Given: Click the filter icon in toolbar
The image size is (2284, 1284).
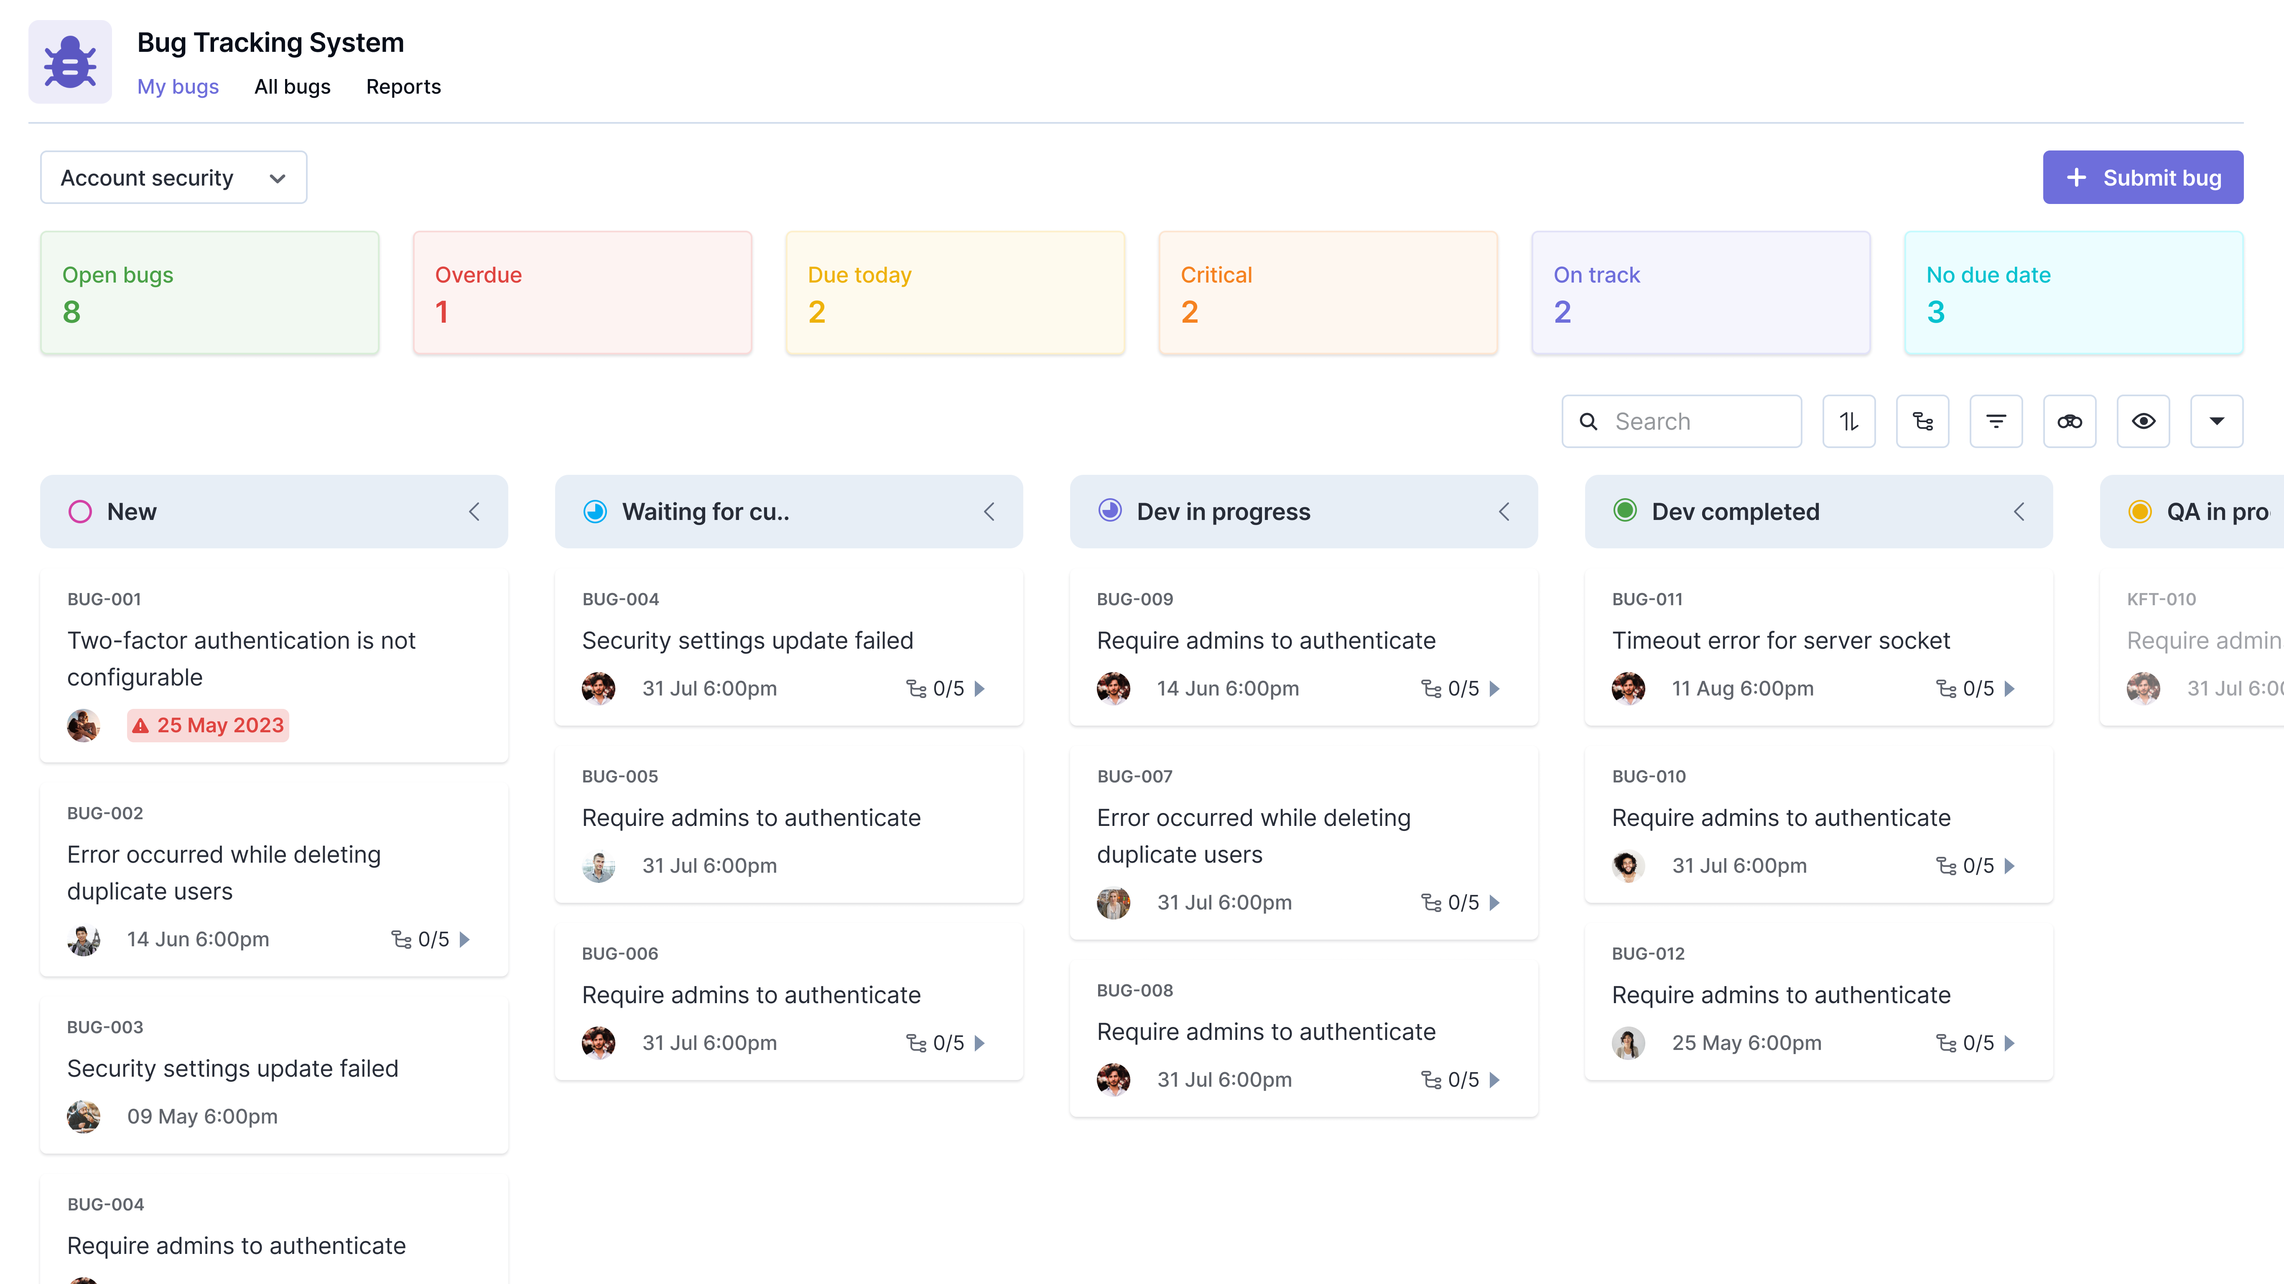Looking at the screenshot, I should point(1995,420).
